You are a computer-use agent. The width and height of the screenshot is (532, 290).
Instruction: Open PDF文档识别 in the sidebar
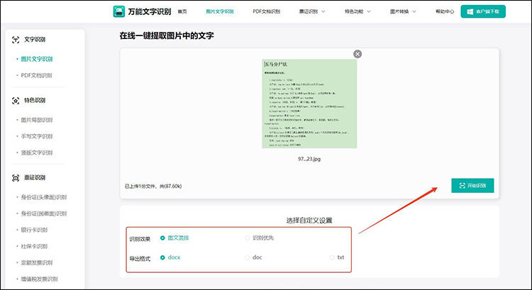tap(36, 75)
